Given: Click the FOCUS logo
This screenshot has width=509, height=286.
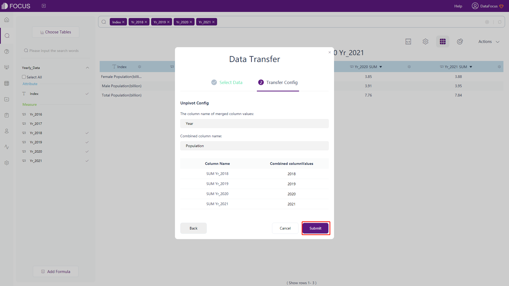Looking at the screenshot, I should click(16, 6).
